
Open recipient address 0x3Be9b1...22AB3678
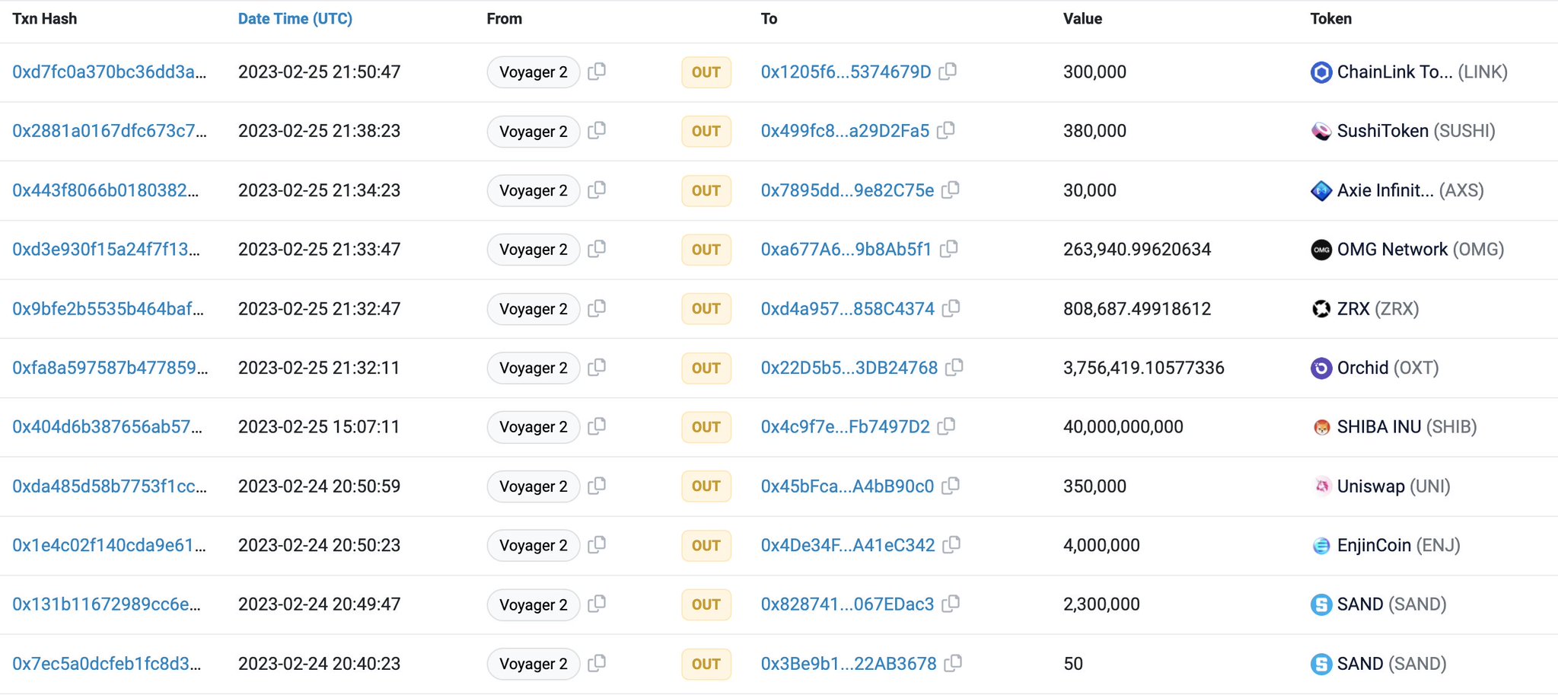coord(849,663)
